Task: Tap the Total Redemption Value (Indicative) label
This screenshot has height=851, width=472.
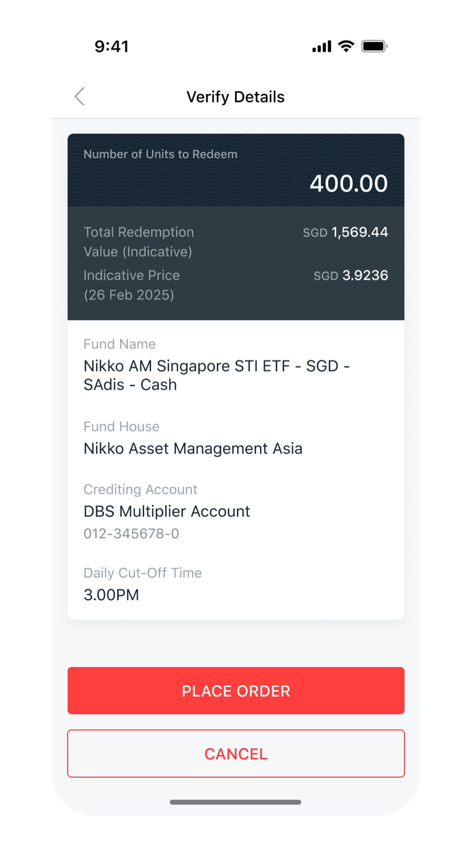Action: click(x=139, y=242)
